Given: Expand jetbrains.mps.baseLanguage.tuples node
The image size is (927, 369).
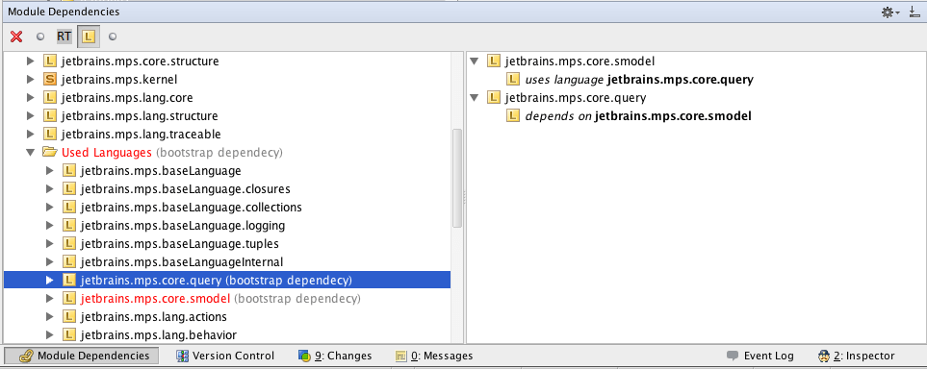Looking at the screenshot, I should pos(50,244).
